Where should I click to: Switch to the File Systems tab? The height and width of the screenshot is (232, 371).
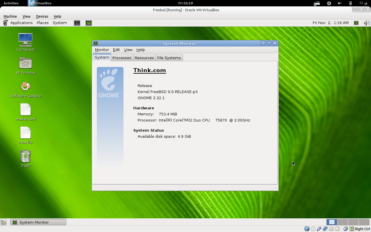[169, 58]
